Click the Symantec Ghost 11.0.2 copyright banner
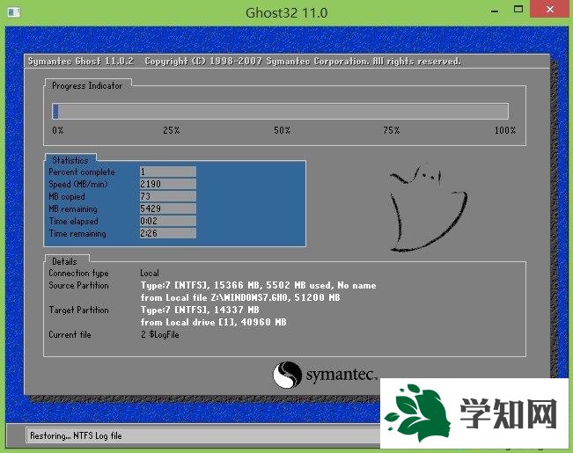Viewport: 573px width, 453px height. 245,61
